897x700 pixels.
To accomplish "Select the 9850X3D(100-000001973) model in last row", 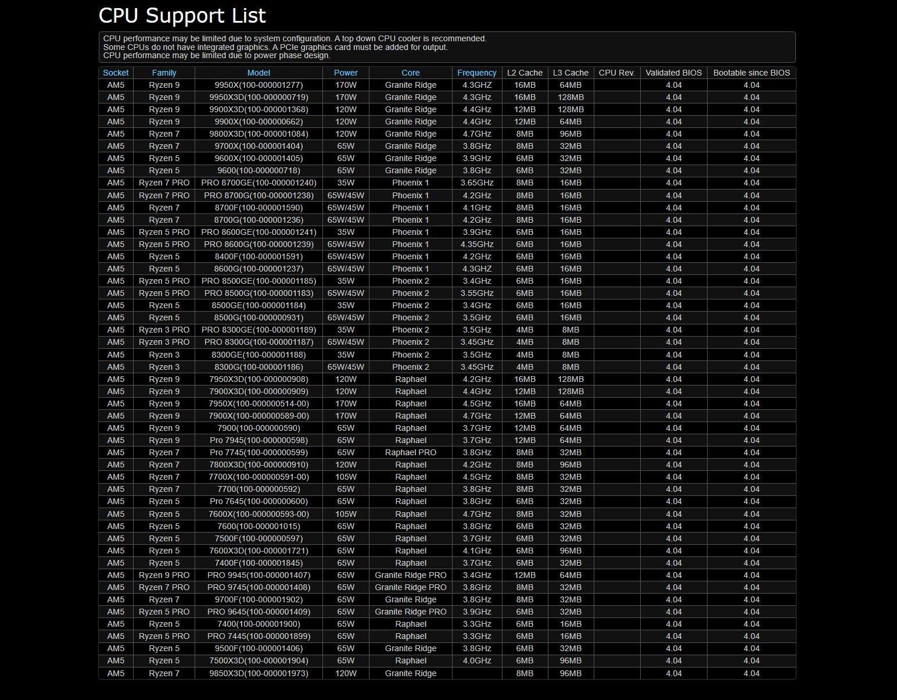I will (x=259, y=673).
